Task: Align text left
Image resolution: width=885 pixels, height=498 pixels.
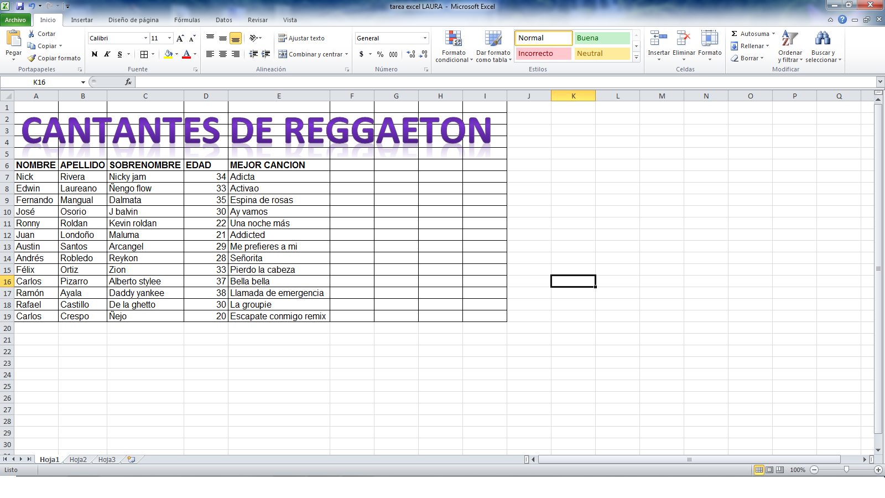Action: pyautogui.click(x=210, y=54)
